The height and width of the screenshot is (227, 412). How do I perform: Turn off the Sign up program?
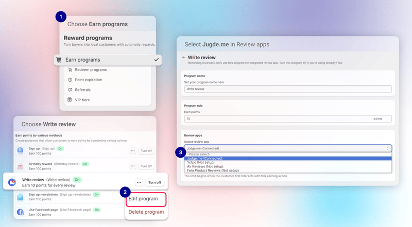pyautogui.click(x=146, y=150)
